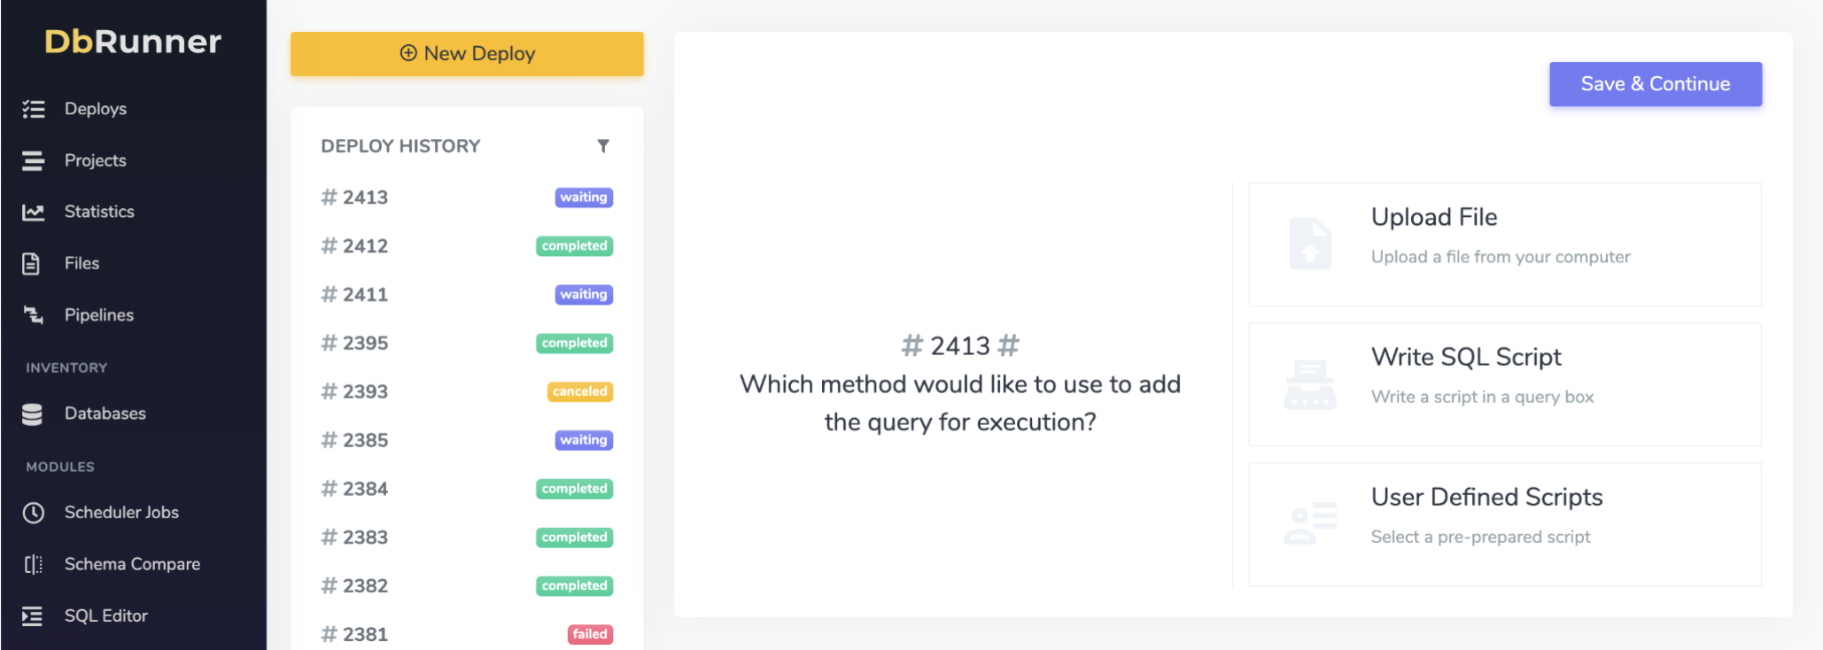The width and height of the screenshot is (1823, 650).
Task: Click Save & Continue button
Action: pyautogui.click(x=1655, y=84)
